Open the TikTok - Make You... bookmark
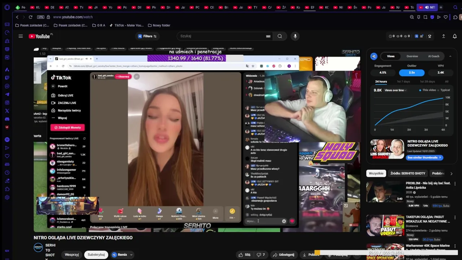462x260 pixels. [x=126, y=25]
